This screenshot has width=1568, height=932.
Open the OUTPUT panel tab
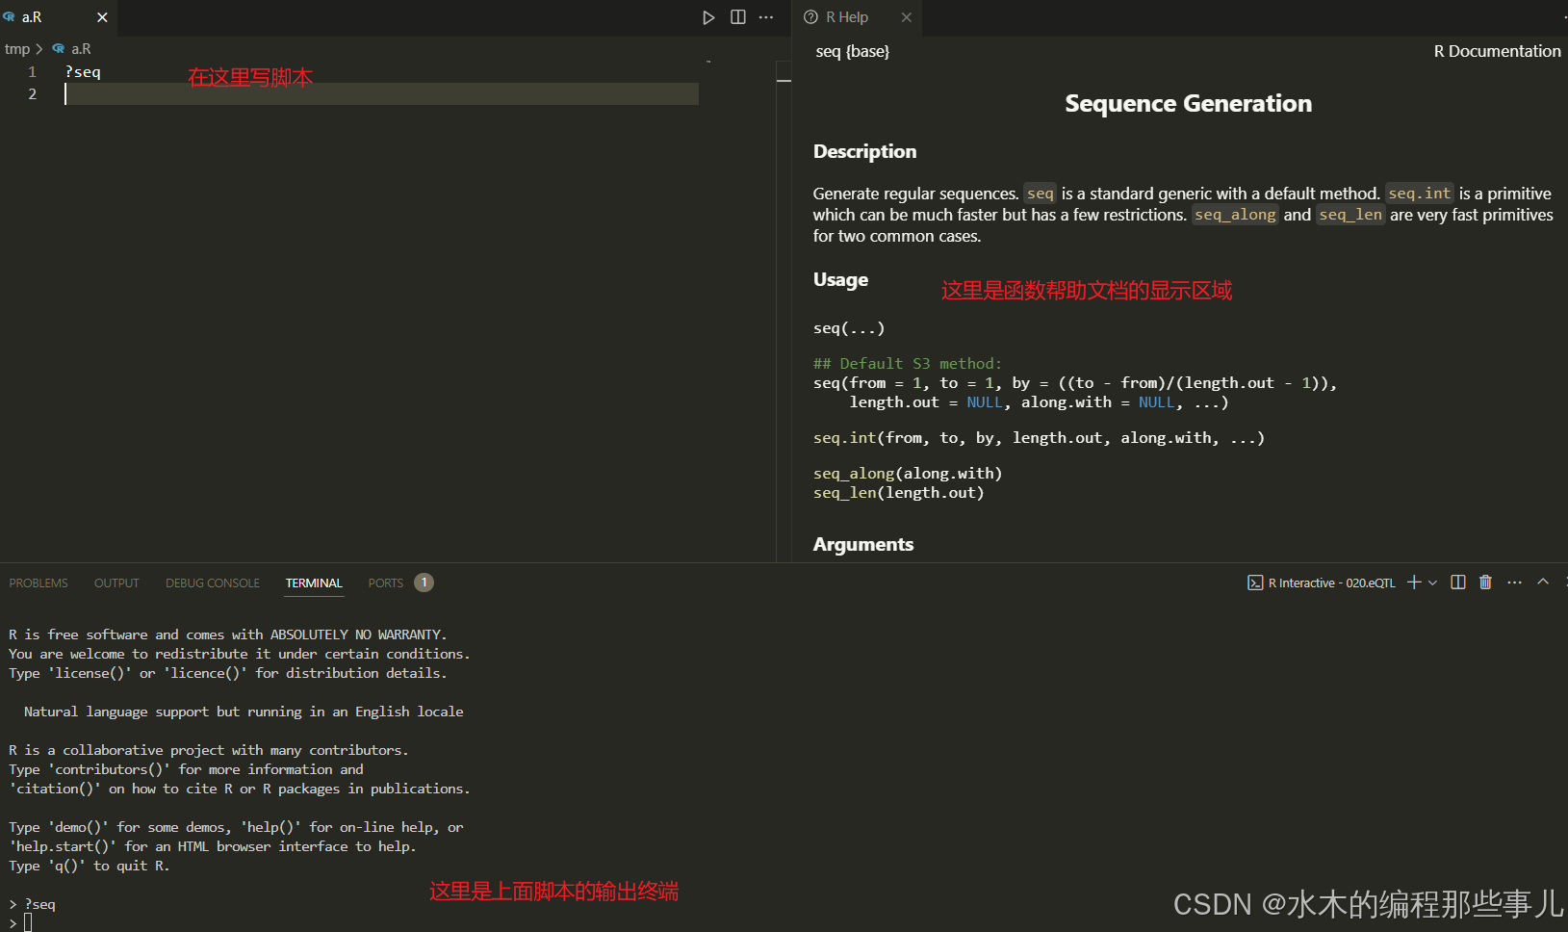point(116,583)
